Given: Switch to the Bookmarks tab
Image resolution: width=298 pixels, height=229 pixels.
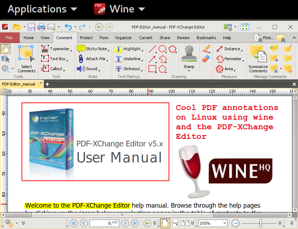Looking at the screenshot, I should tap(206, 38).
